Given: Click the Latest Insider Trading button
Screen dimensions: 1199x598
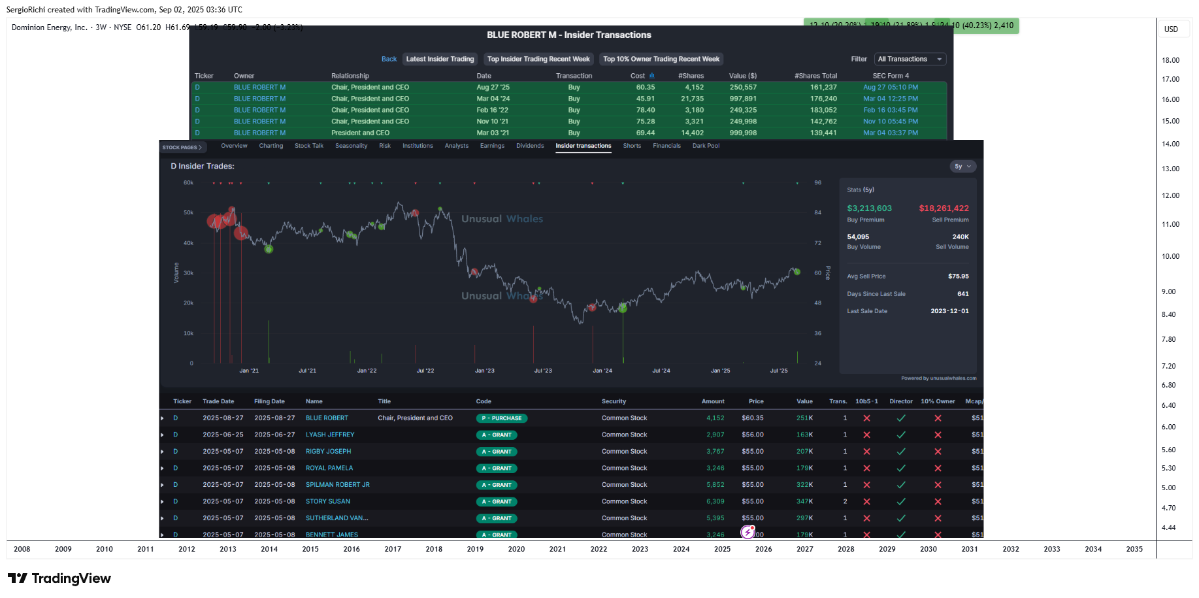Looking at the screenshot, I should pos(440,59).
